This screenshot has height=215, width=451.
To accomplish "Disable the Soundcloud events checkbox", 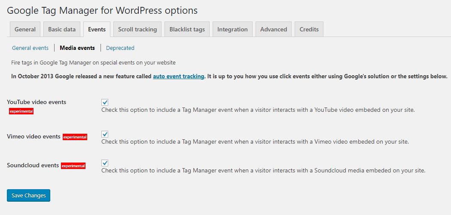I will pyautogui.click(x=105, y=163).
